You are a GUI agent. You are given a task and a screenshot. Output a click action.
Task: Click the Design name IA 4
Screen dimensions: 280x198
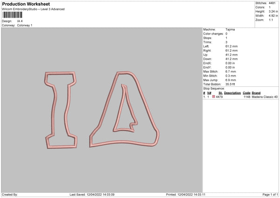tap(20, 21)
